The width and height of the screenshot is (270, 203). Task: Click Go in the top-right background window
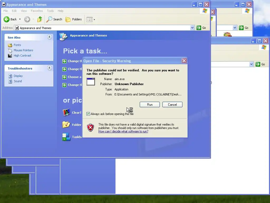[244, 28]
